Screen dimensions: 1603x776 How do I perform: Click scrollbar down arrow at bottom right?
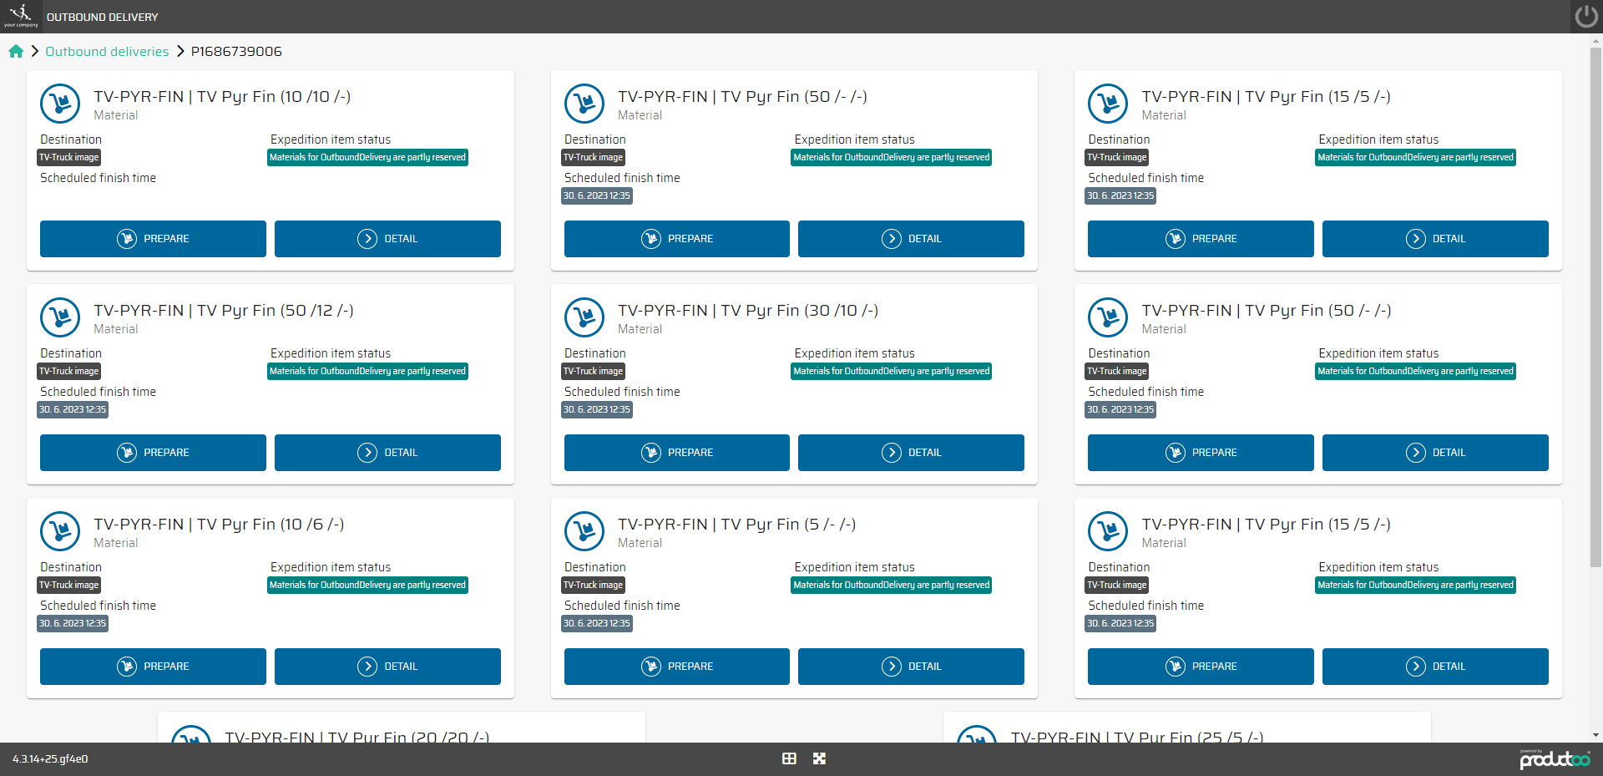[1595, 736]
